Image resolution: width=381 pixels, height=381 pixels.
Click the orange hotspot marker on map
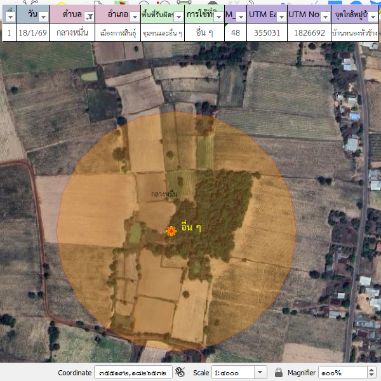(x=170, y=231)
